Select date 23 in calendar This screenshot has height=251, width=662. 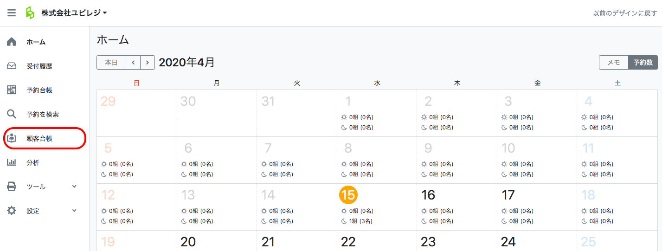click(x=428, y=242)
